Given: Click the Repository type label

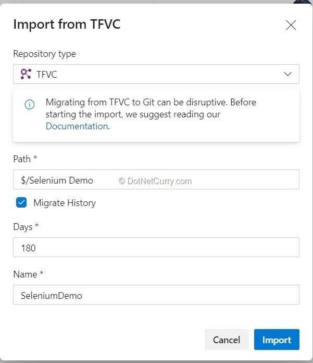Looking at the screenshot, I should (x=44, y=54).
